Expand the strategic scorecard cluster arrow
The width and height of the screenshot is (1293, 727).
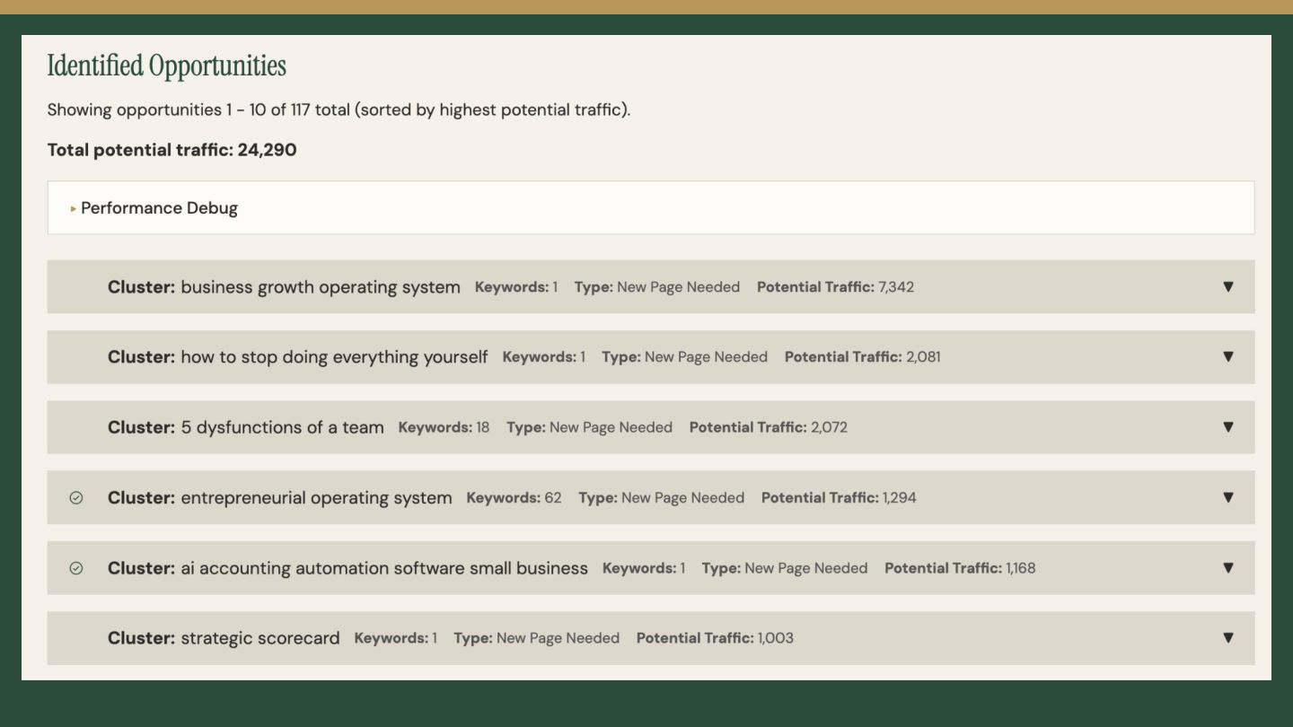click(1227, 638)
